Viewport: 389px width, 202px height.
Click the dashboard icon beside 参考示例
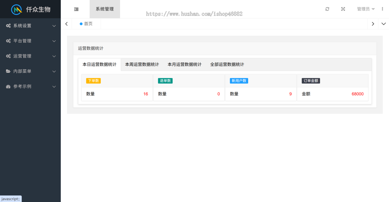(x=8, y=87)
